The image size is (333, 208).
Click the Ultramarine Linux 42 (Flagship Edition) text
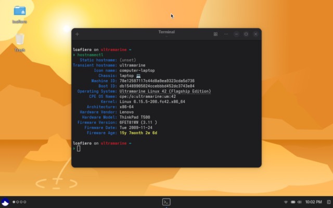tap(165, 92)
